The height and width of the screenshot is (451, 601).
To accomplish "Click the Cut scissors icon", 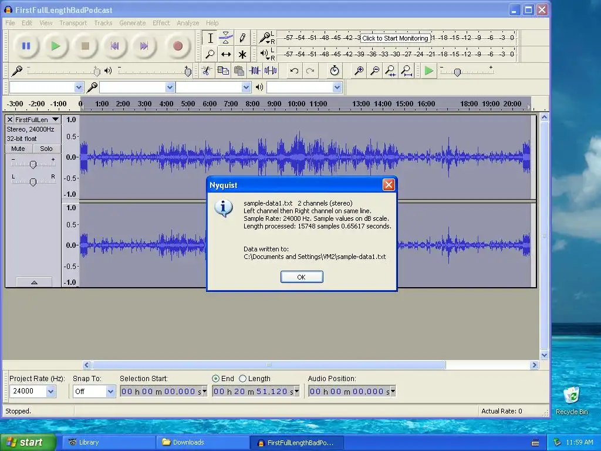I will (207, 70).
